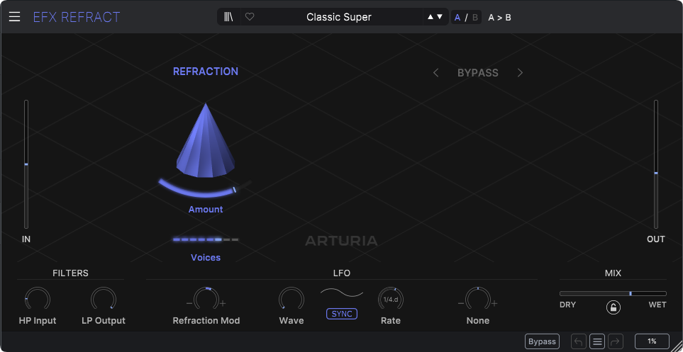Image resolution: width=683 pixels, height=352 pixels.
Task: Click the None modulation knob
Action: coord(478,300)
